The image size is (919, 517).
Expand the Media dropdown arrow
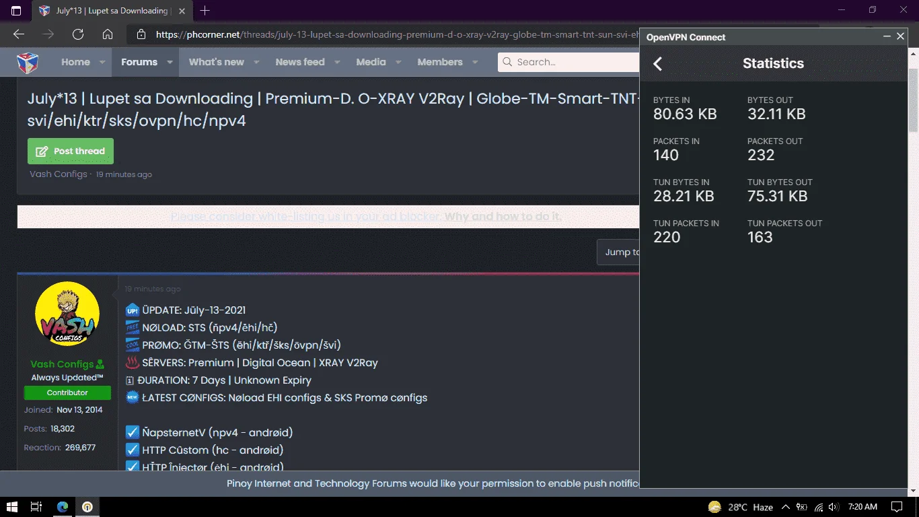pyautogui.click(x=398, y=62)
